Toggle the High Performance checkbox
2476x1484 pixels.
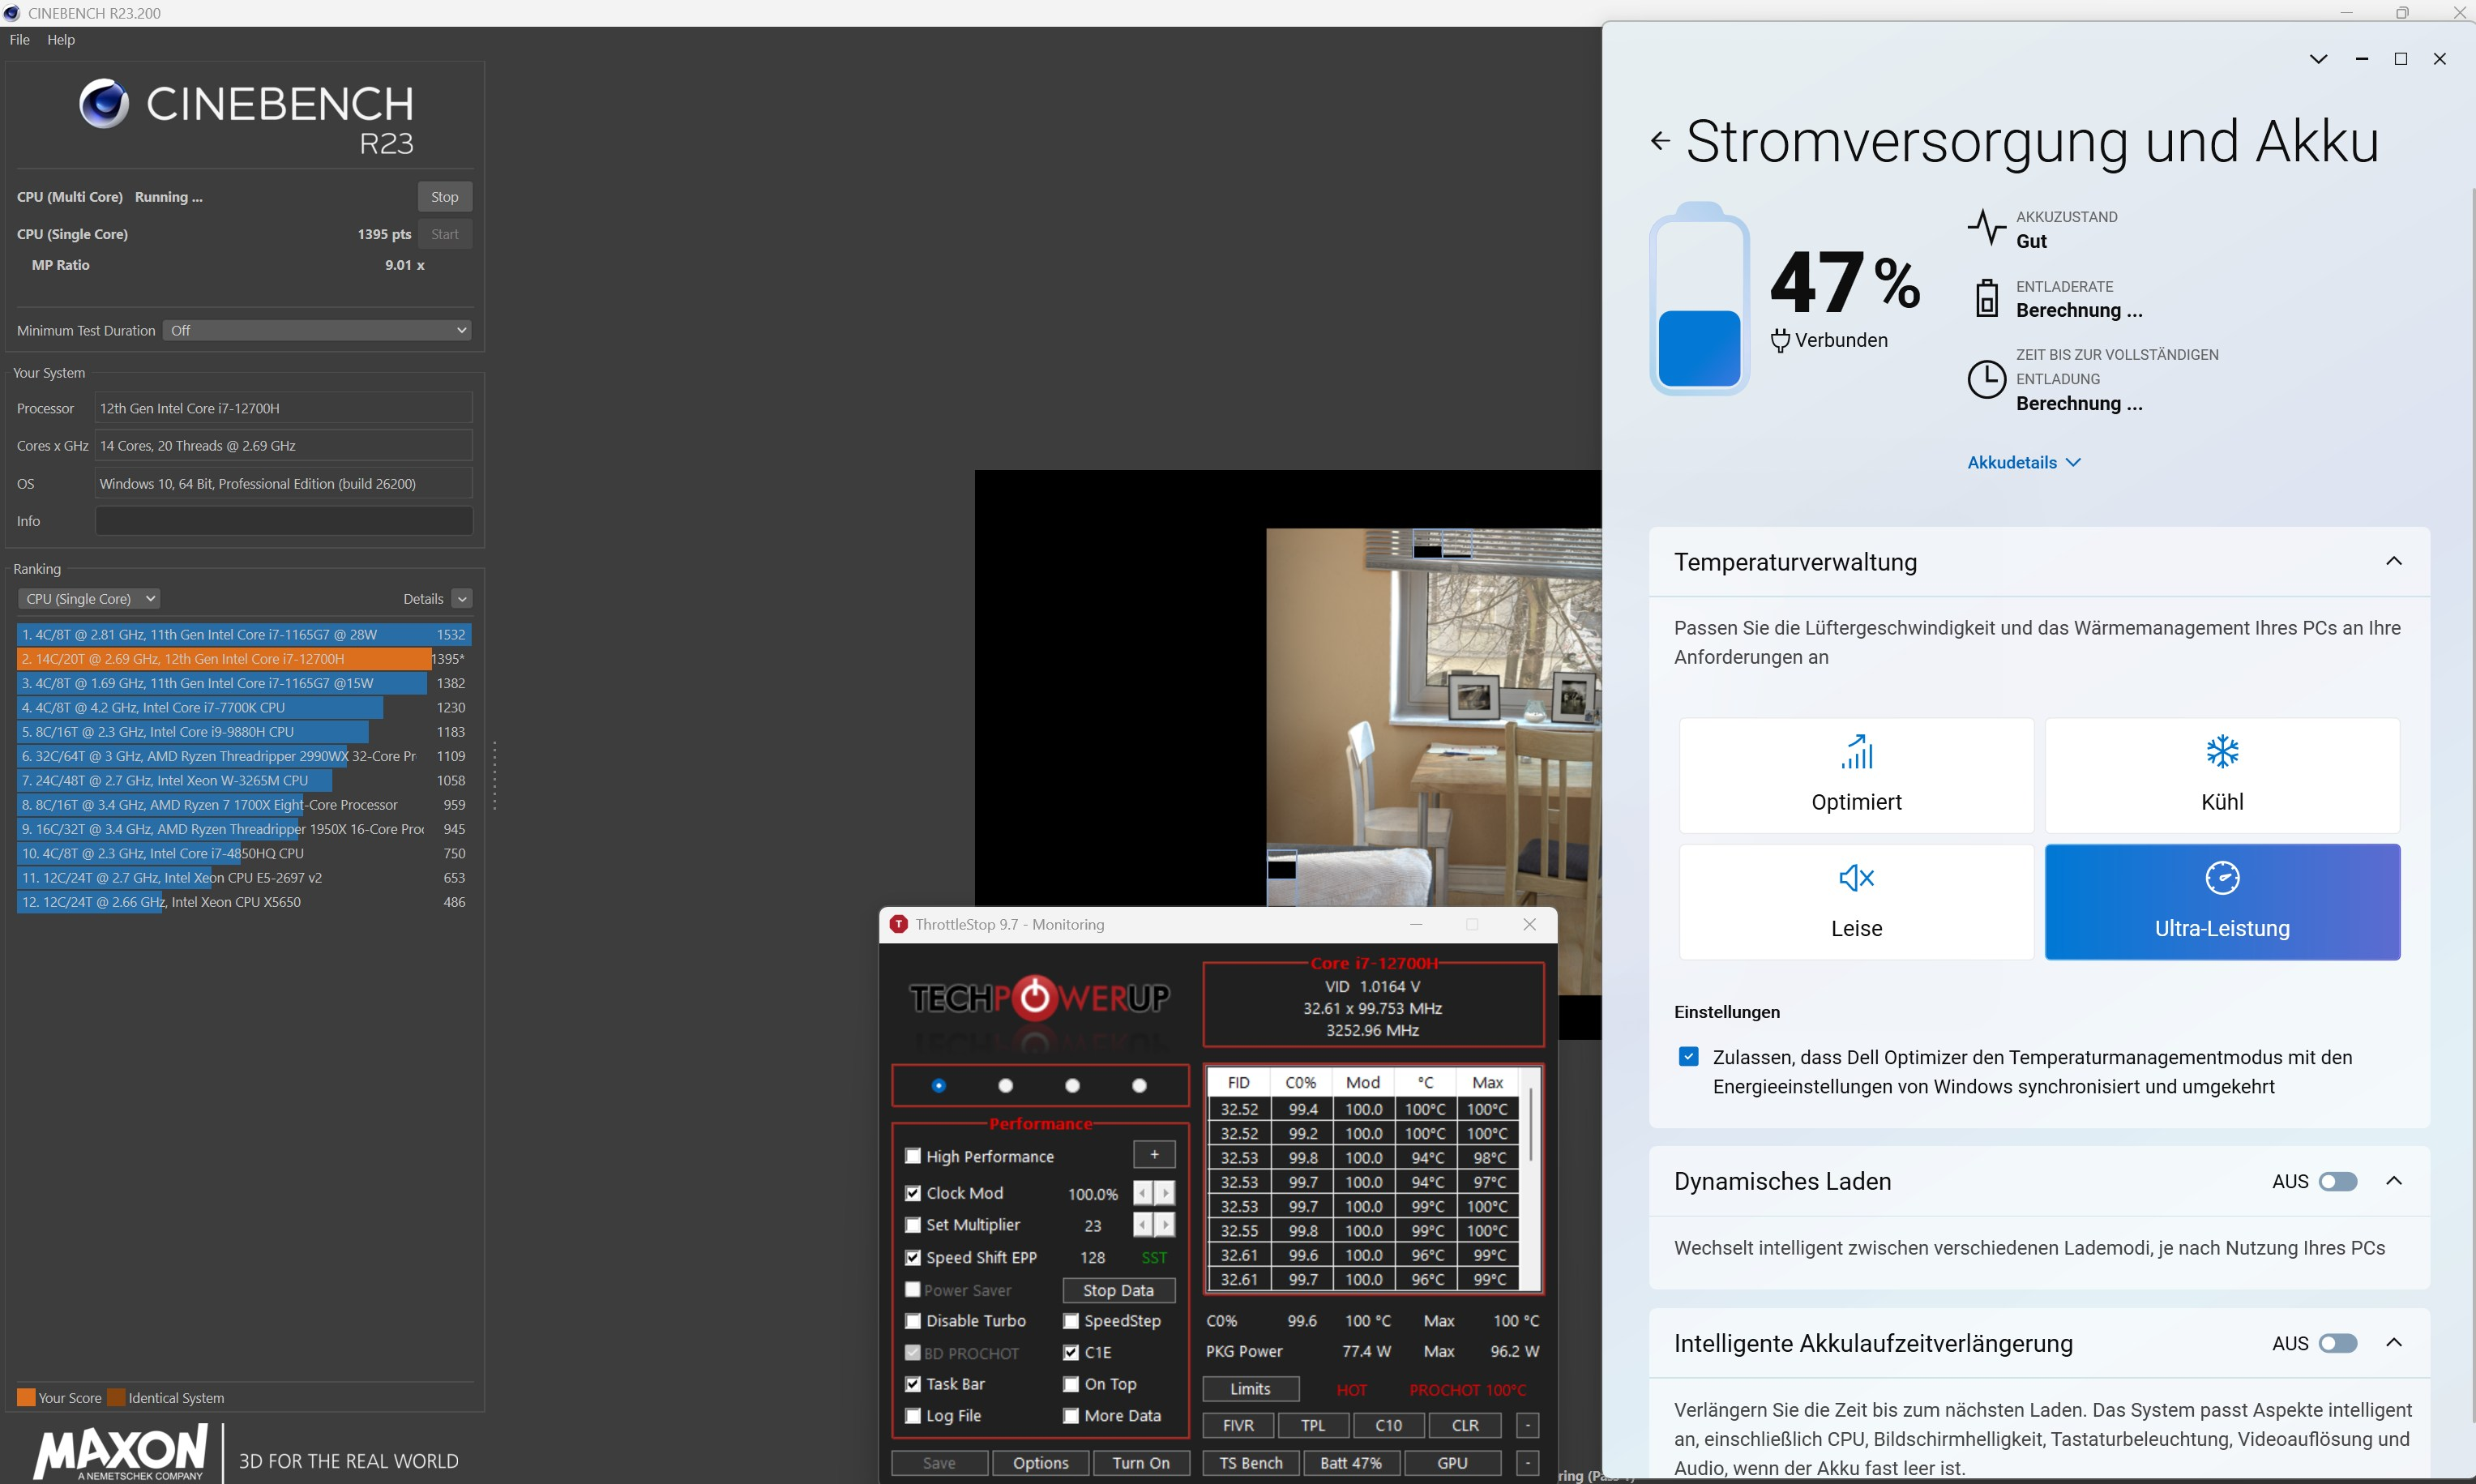[x=912, y=1156]
